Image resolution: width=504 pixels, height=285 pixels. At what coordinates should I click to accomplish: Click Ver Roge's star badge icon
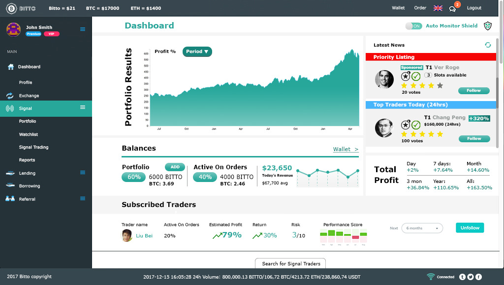point(406,76)
